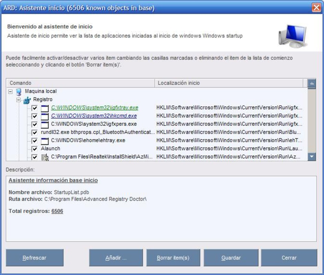
Task: Sort by the Localización inicio column header
Action: coord(229,83)
